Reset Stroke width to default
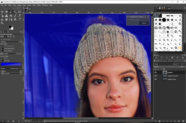Viewport: 186px width, 123px height. (x=21, y=54)
